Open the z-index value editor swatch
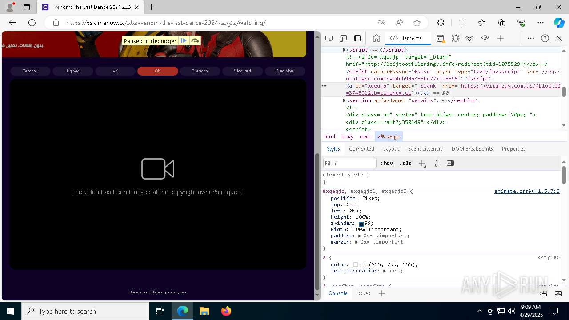569x320 pixels. pyautogui.click(x=361, y=224)
